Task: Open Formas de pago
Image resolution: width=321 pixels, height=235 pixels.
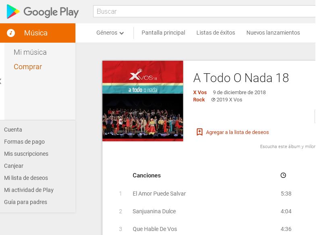Action: point(24,142)
